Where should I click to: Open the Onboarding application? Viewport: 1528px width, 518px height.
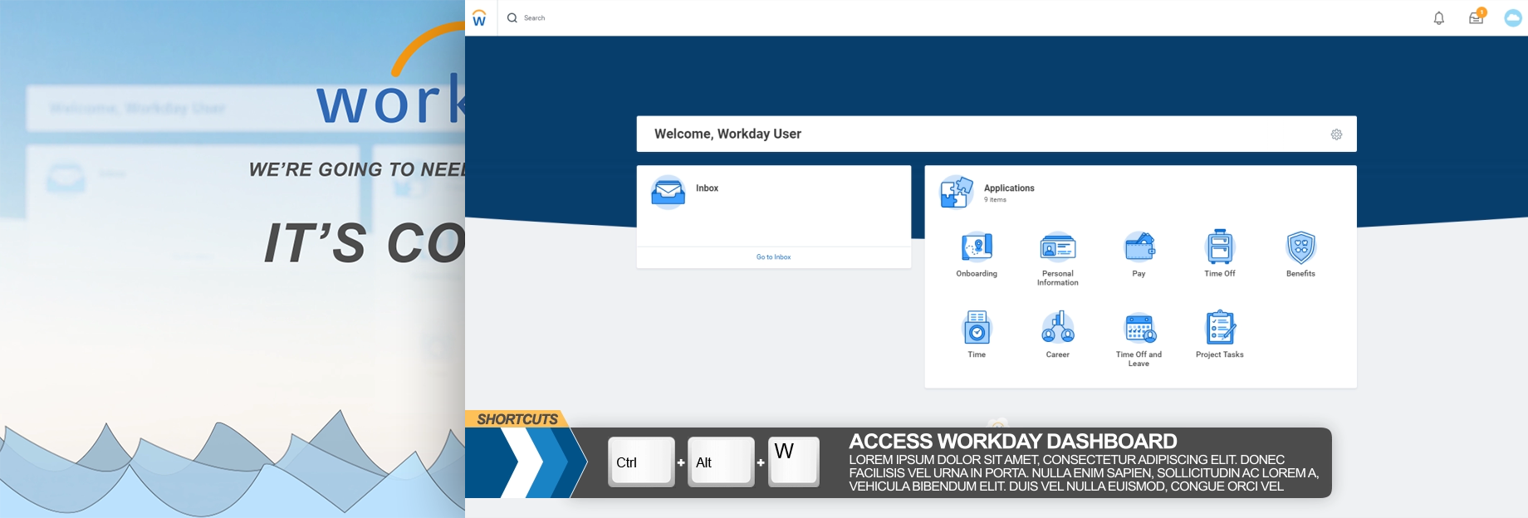tap(977, 255)
